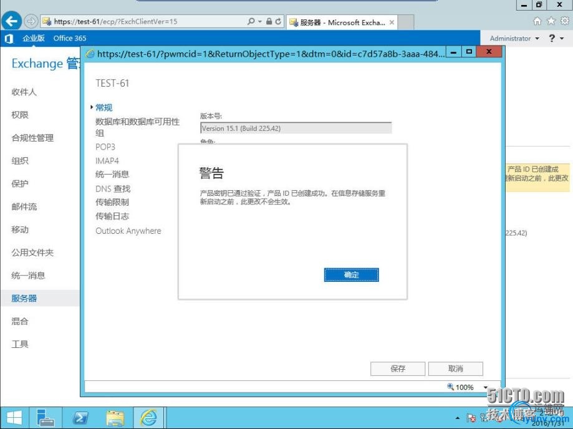Screen dimensions: 573x429
Task: Click the Exchange 管理中心 heading
Action: tap(46, 64)
